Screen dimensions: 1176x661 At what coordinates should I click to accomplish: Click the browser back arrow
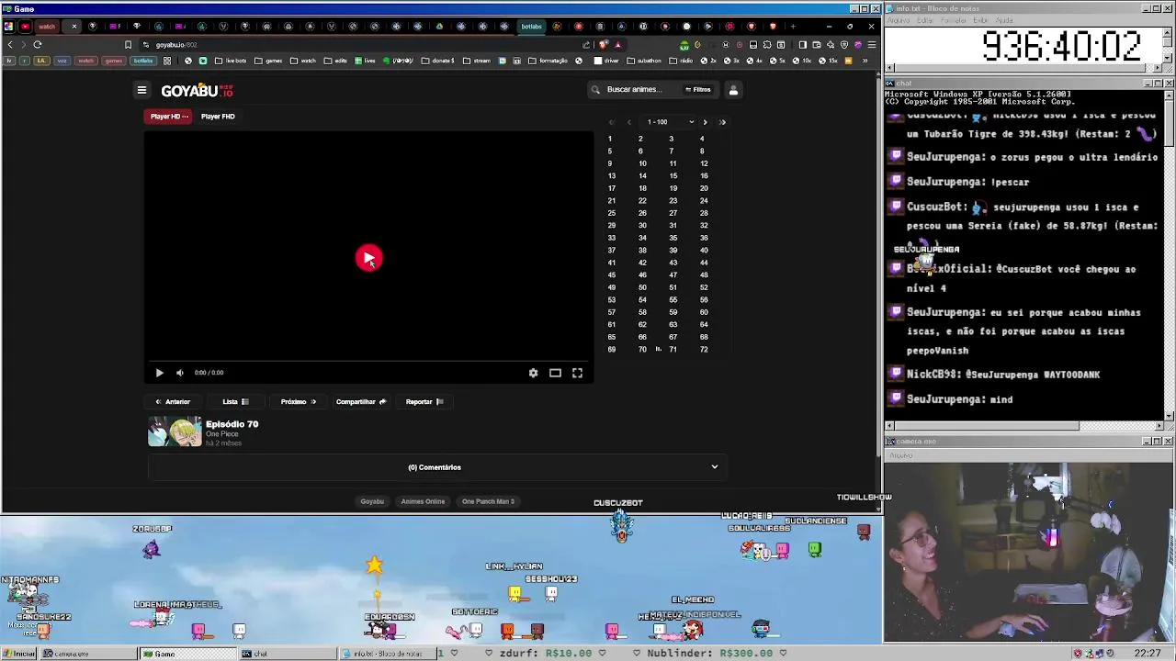10,44
